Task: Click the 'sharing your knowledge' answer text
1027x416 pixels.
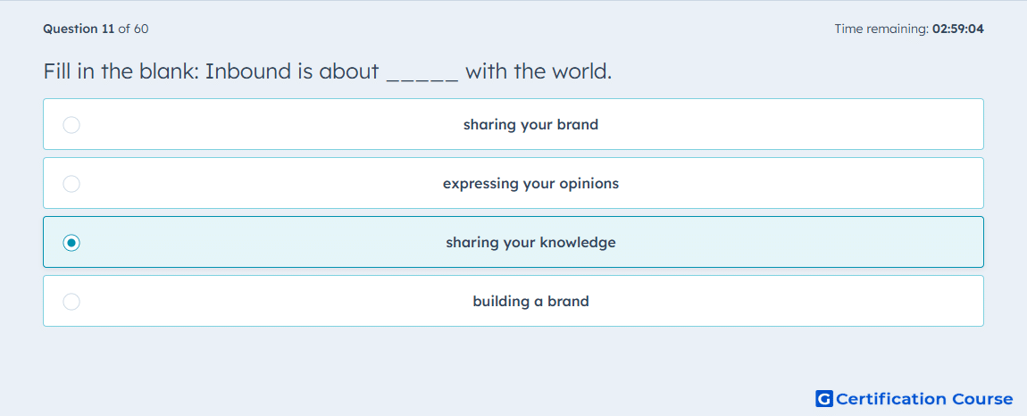Action: (x=530, y=243)
